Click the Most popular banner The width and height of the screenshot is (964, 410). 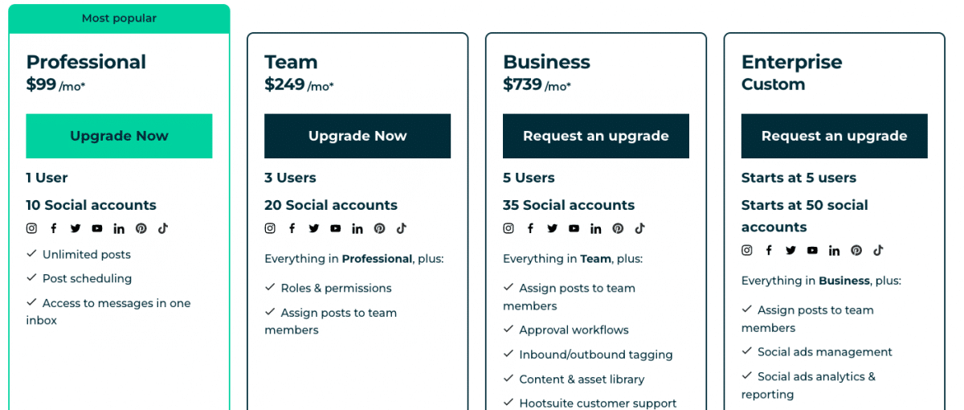pos(119,18)
